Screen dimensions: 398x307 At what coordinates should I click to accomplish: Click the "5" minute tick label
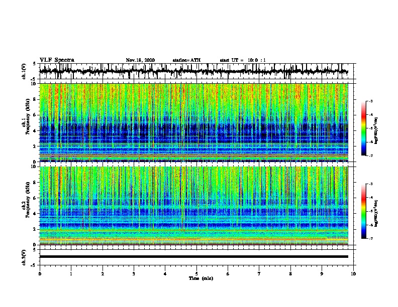[196, 274]
